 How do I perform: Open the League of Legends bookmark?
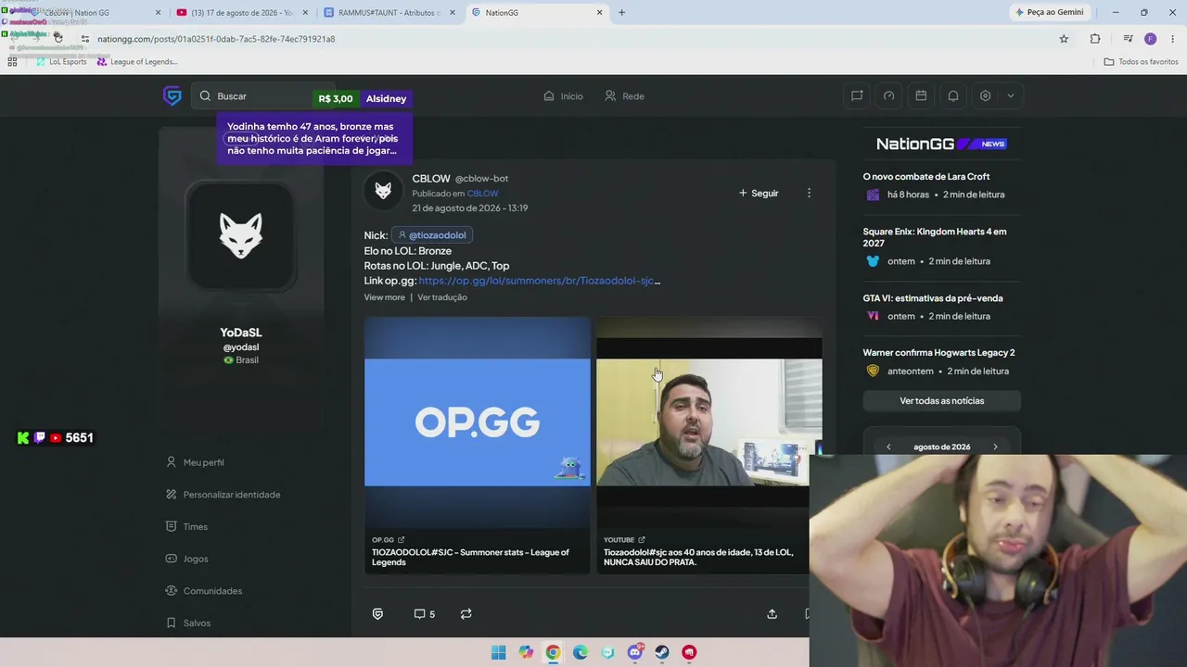[x=136, y=62]
